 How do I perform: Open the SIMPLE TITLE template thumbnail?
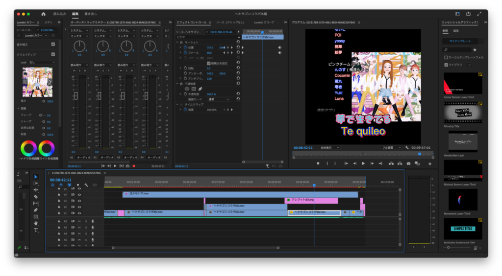point(463,229)
